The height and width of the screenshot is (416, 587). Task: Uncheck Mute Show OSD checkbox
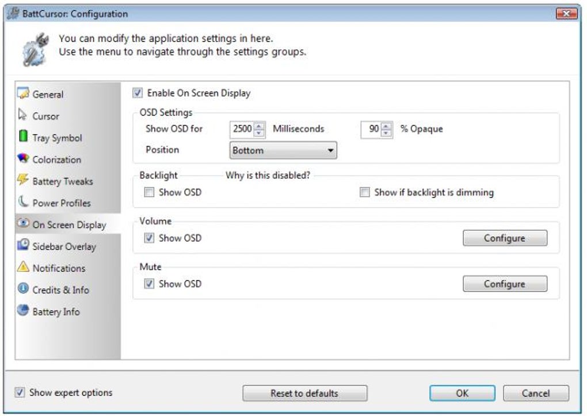pyautogui.click(x=149, y=284)
